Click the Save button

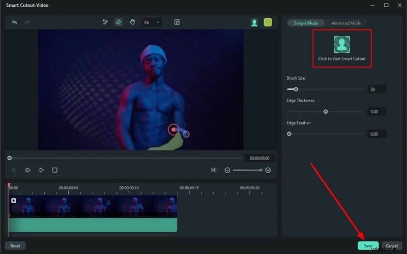click(x=368, y=246)
